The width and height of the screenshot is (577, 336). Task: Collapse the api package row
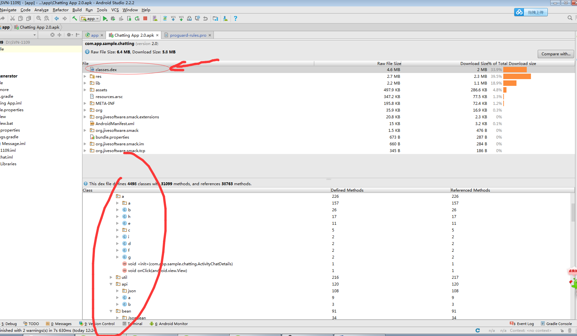click(x=111, y=284)
